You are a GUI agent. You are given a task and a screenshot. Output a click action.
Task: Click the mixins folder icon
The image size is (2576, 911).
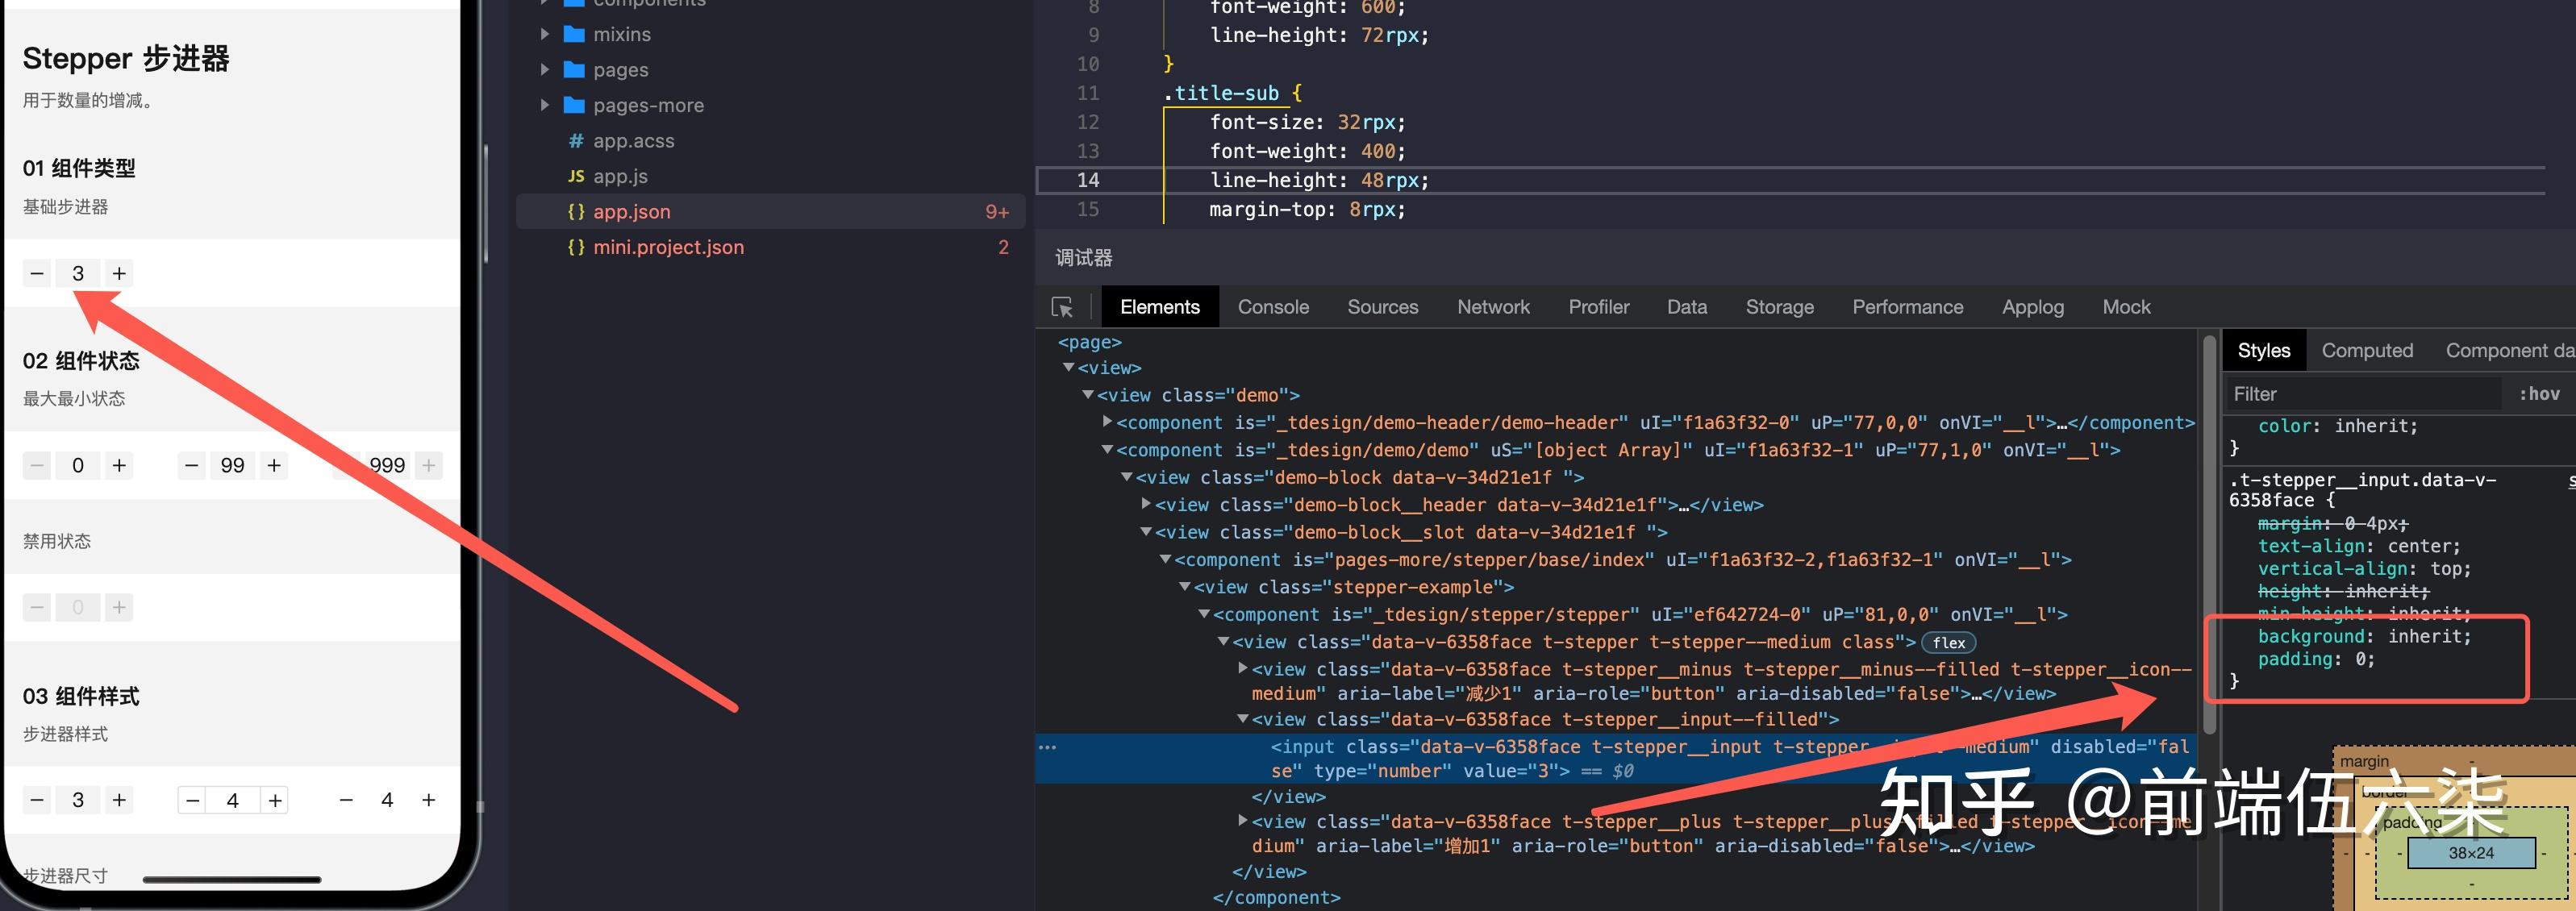(x=574, y=34)
